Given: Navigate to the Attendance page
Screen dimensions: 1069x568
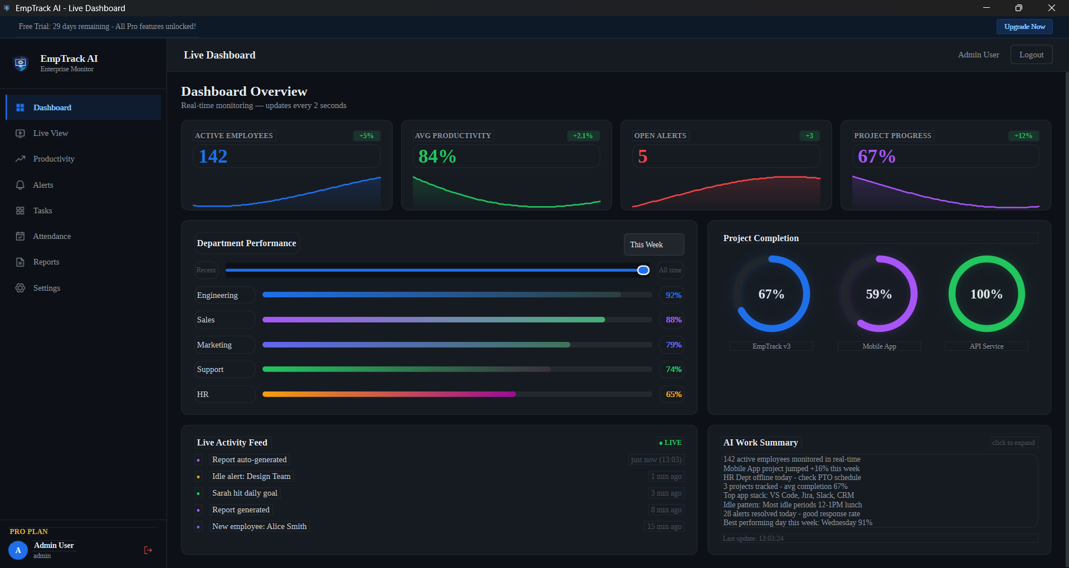Looking at the screenshot, I should (x=84, y=236).
